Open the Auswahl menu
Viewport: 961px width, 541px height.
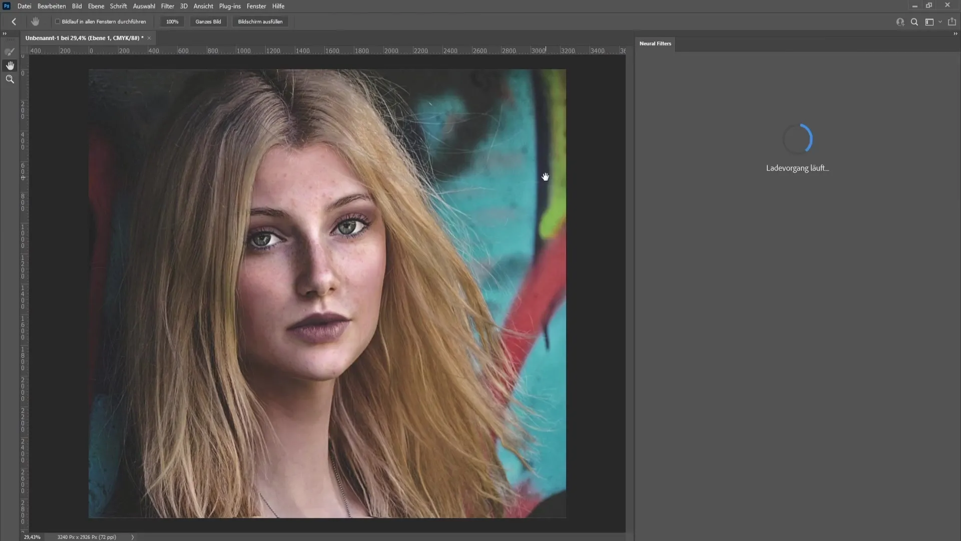tap(144, 6)
